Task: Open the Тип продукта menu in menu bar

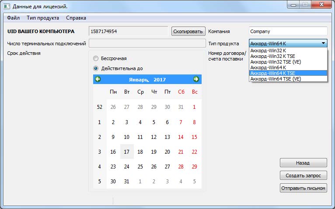Action: 43,18
